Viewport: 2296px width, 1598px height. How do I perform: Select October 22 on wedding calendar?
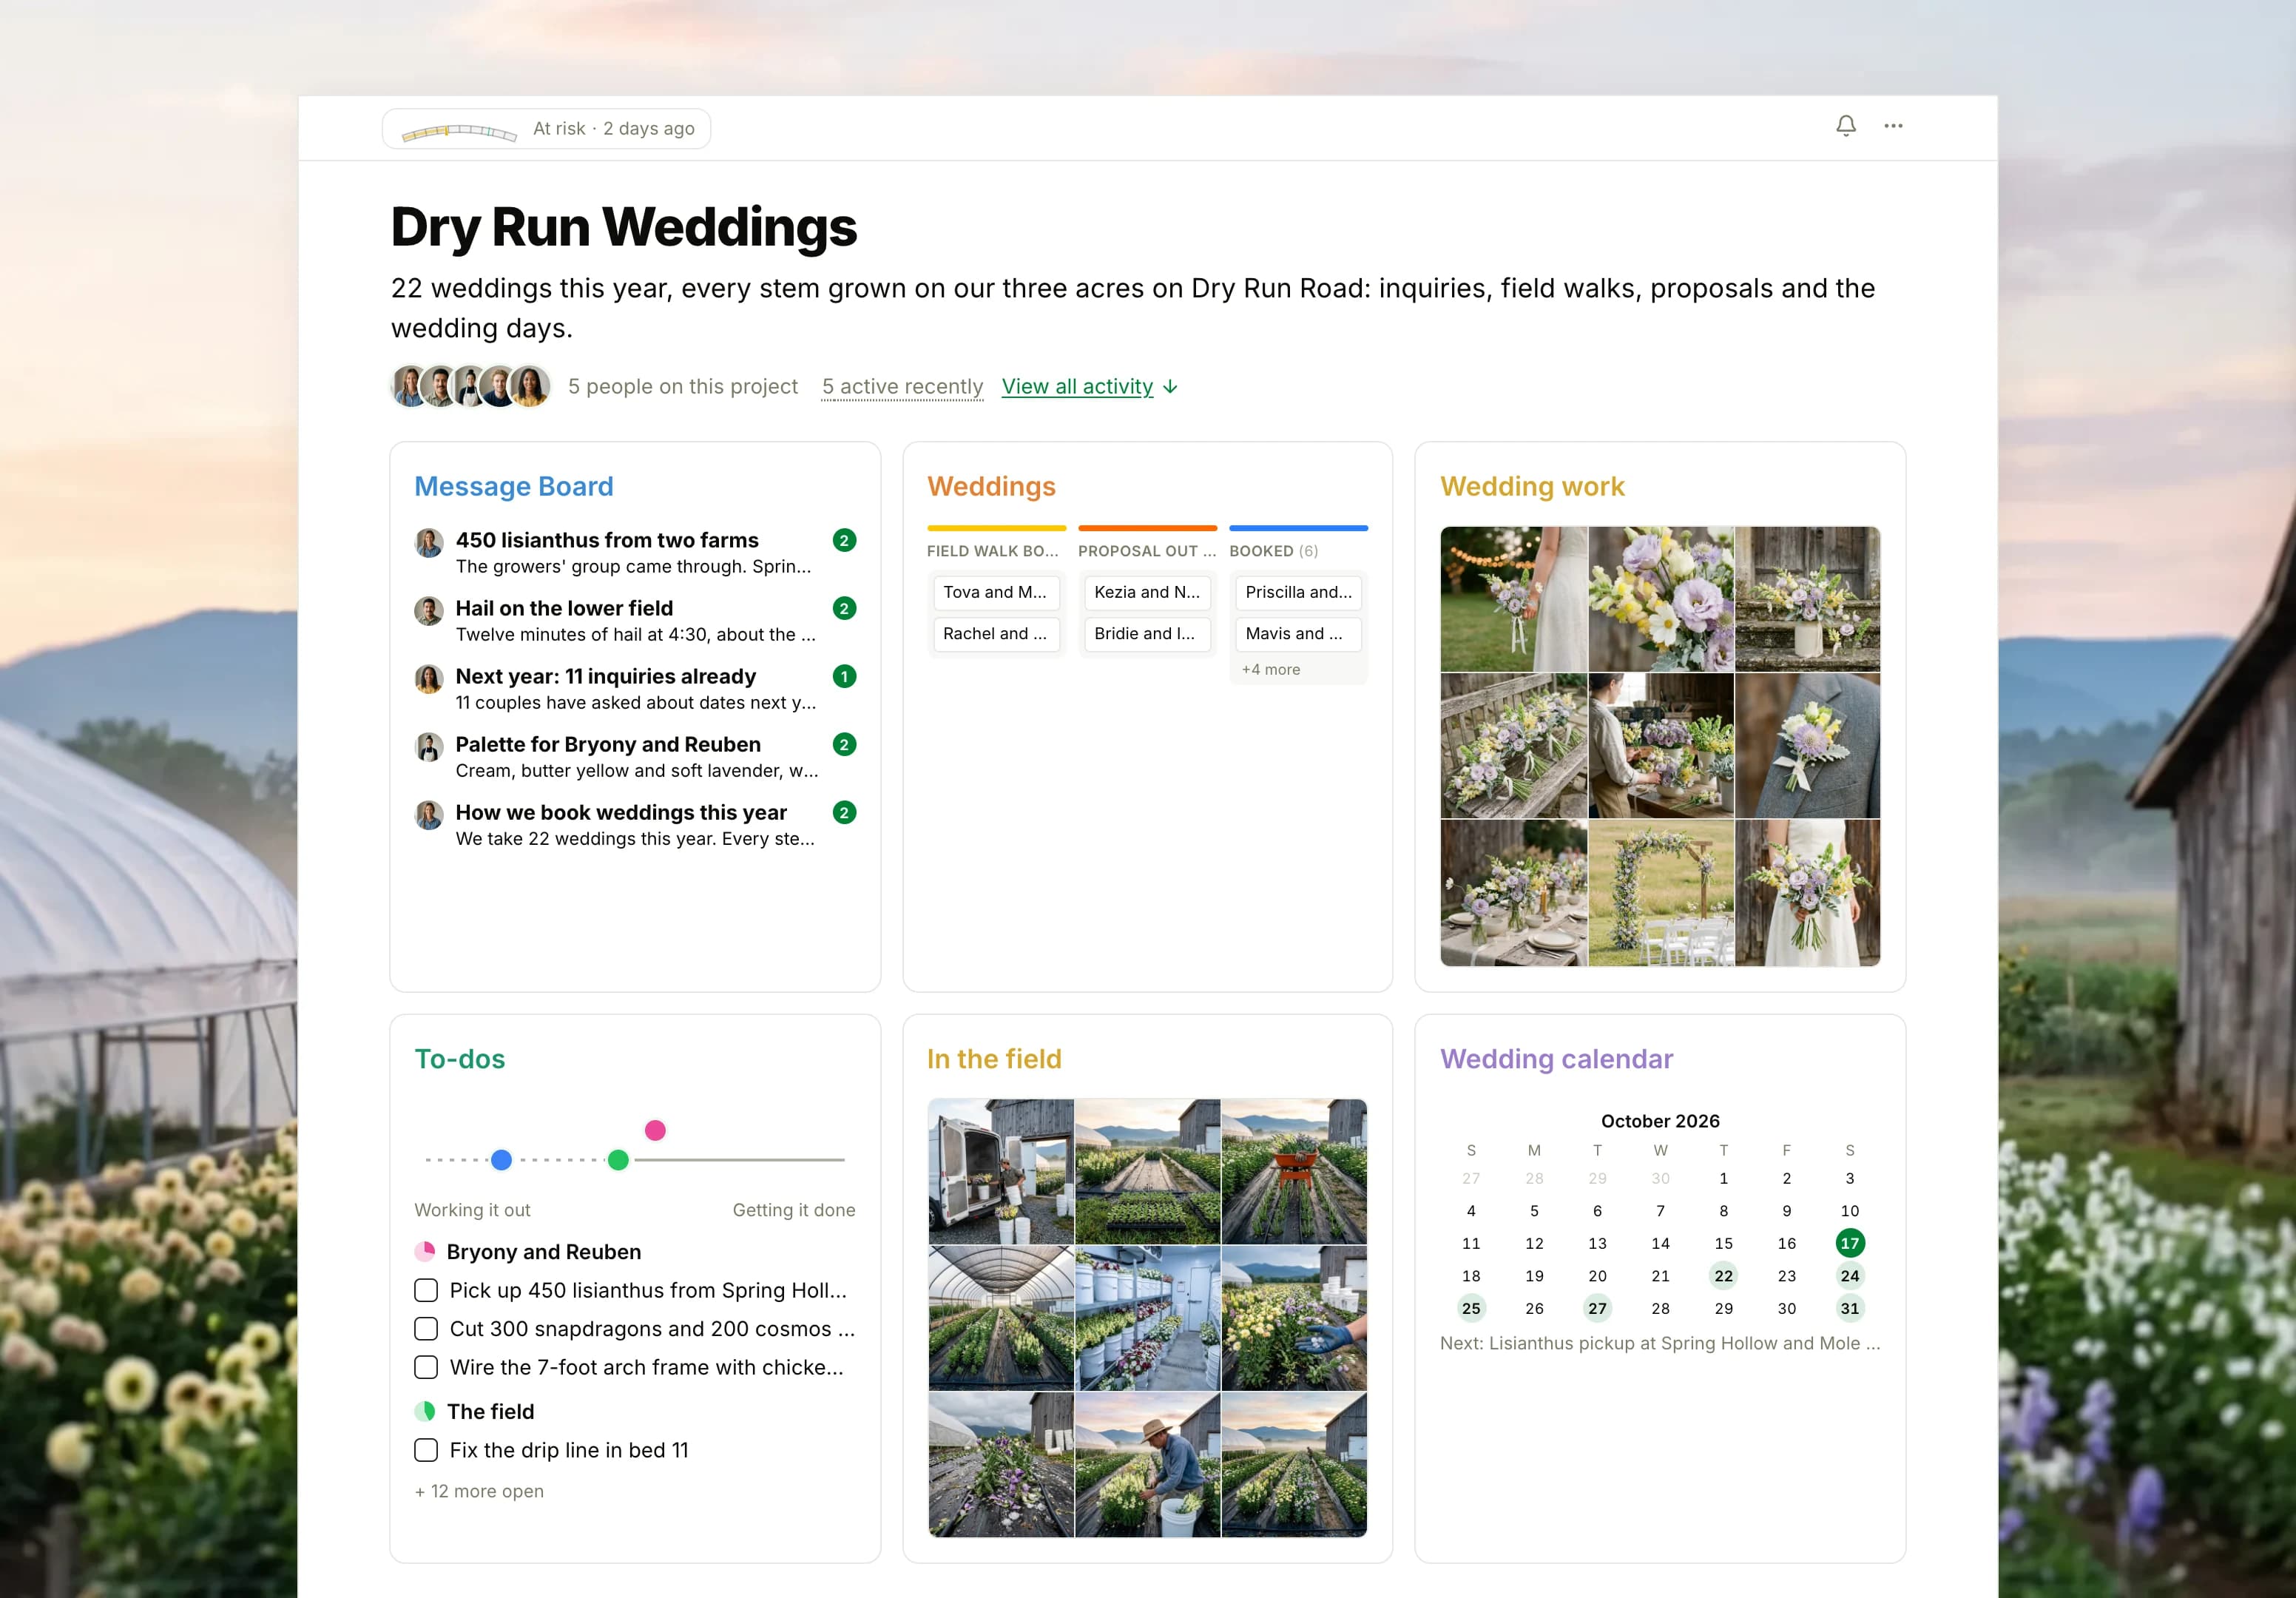click(1723, 1276)
